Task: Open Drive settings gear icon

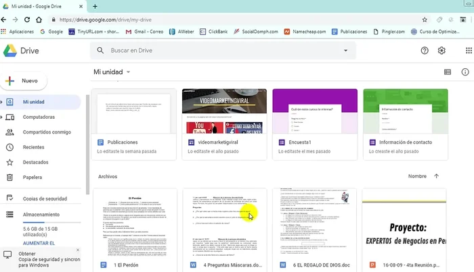Action: click(x=441, y=51)
